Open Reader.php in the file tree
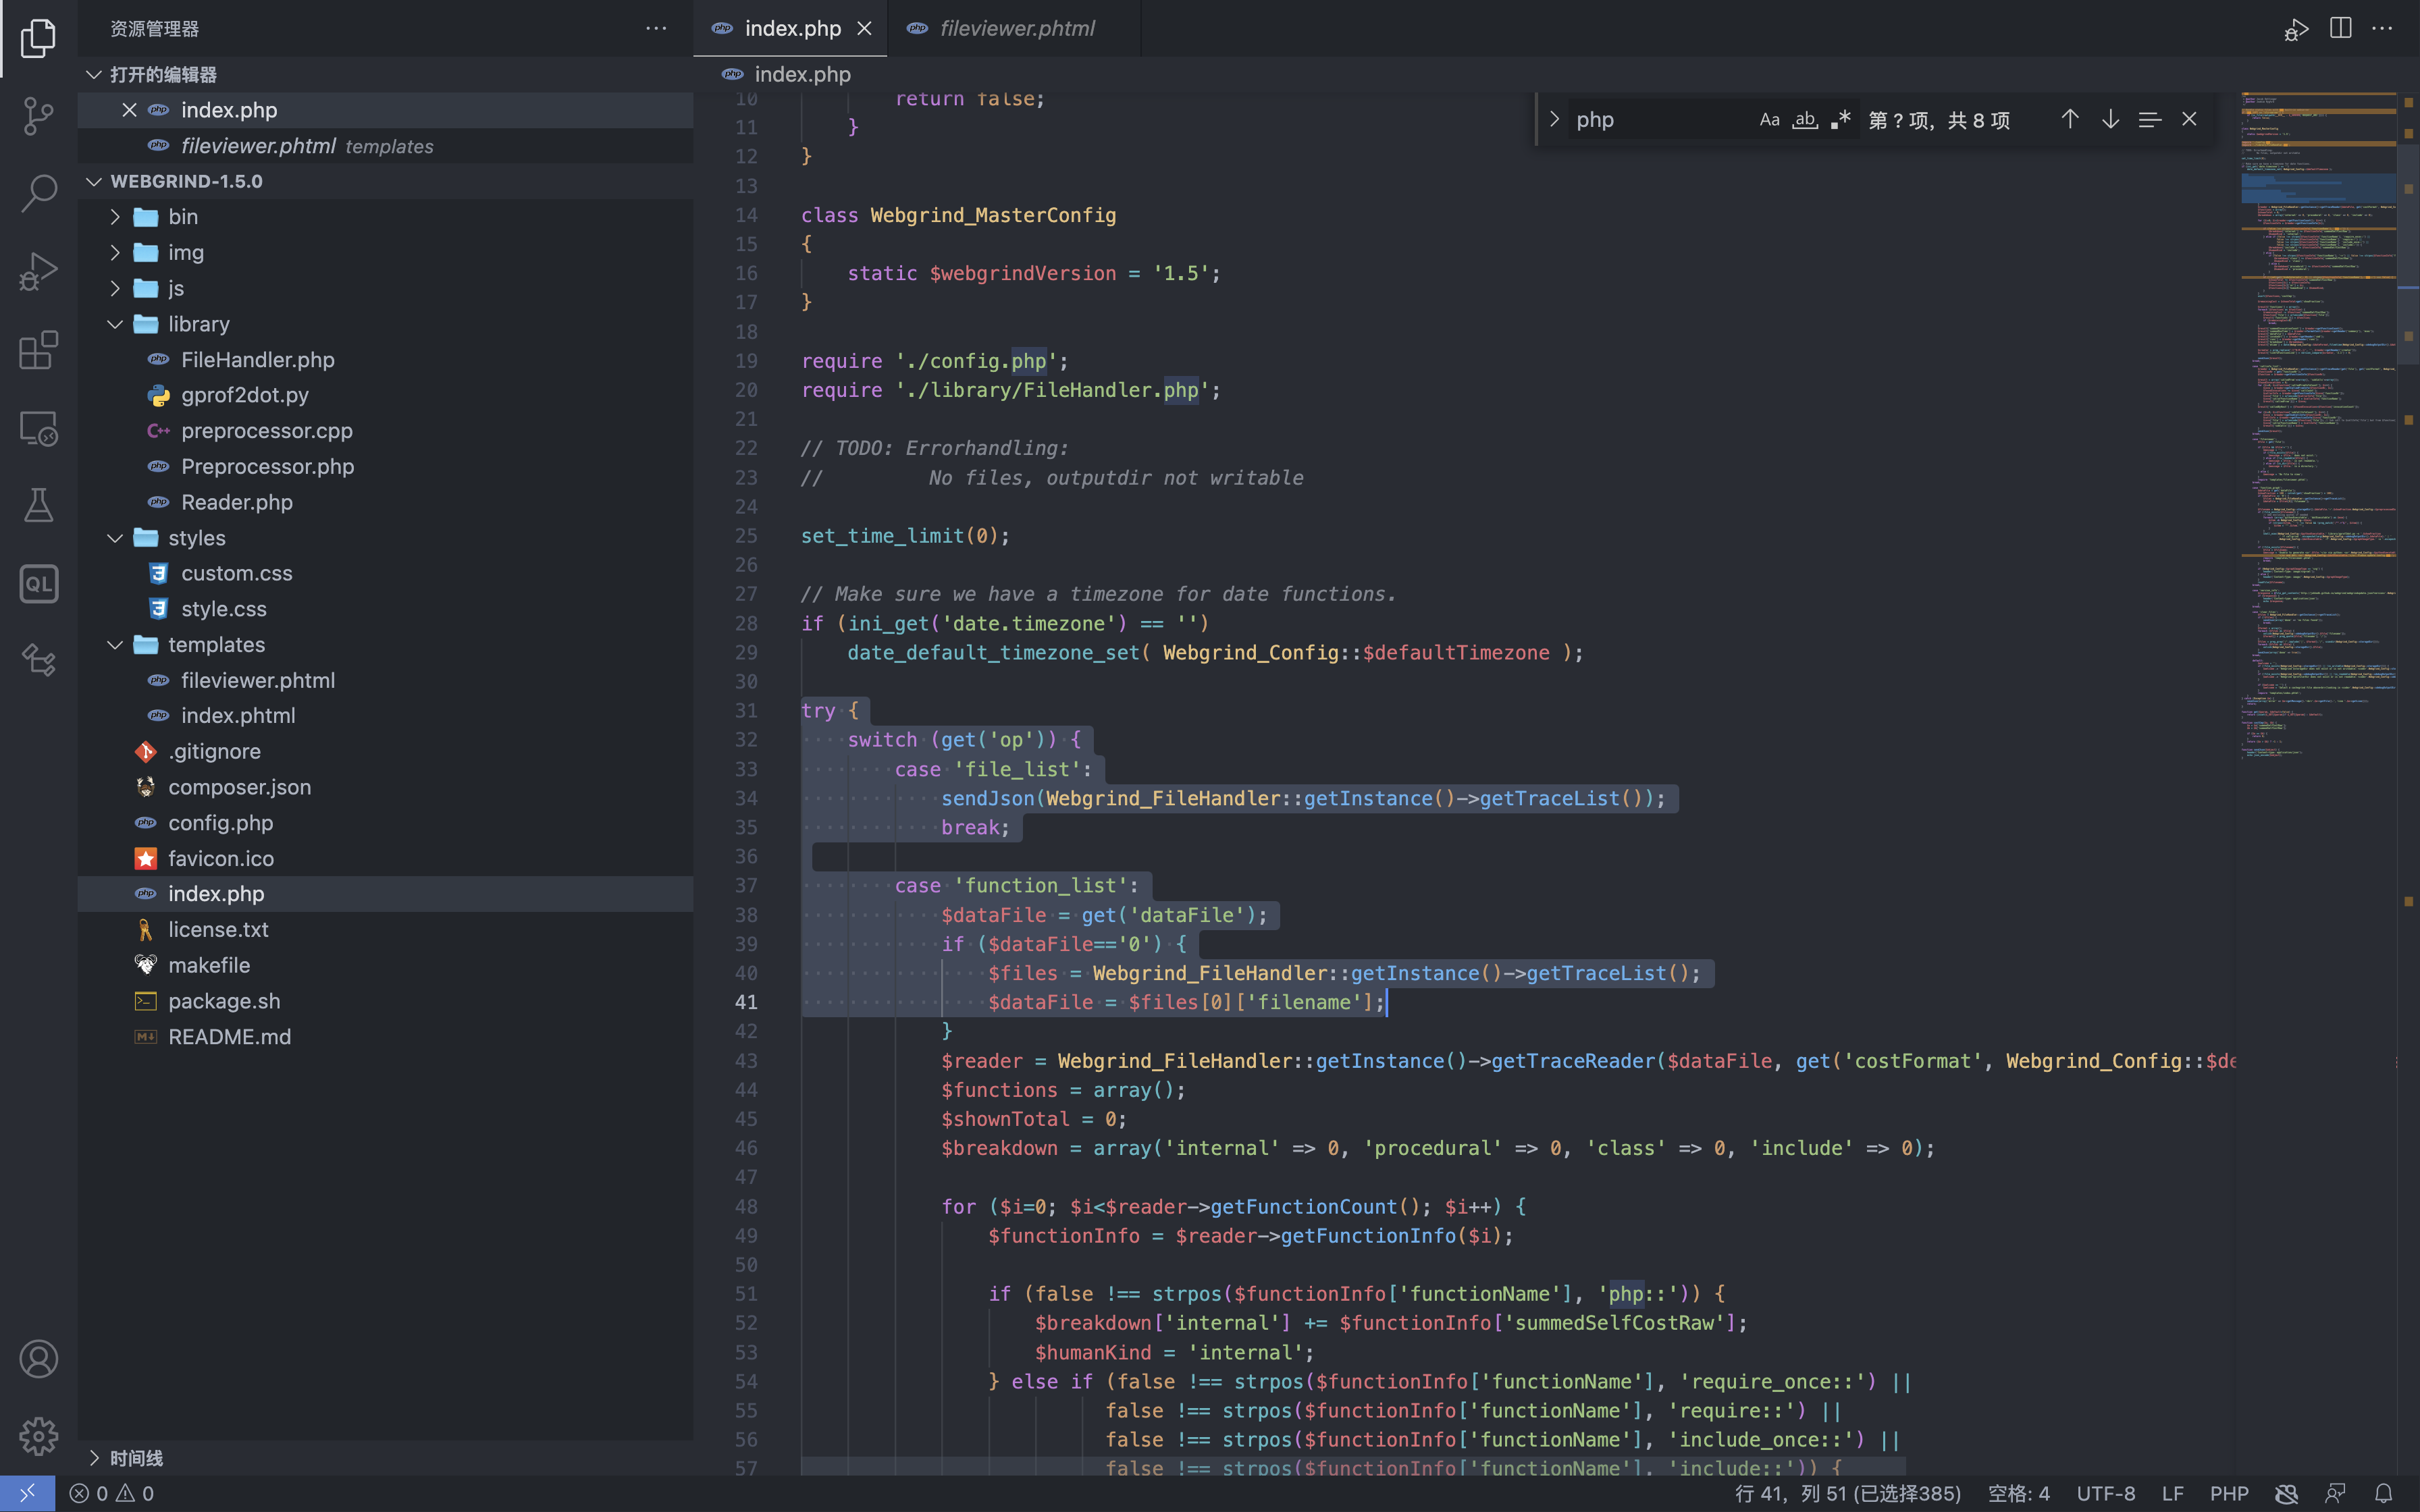Viewport: 2420px width, 1512px height. pyautogui.click(x=236, y=502)
